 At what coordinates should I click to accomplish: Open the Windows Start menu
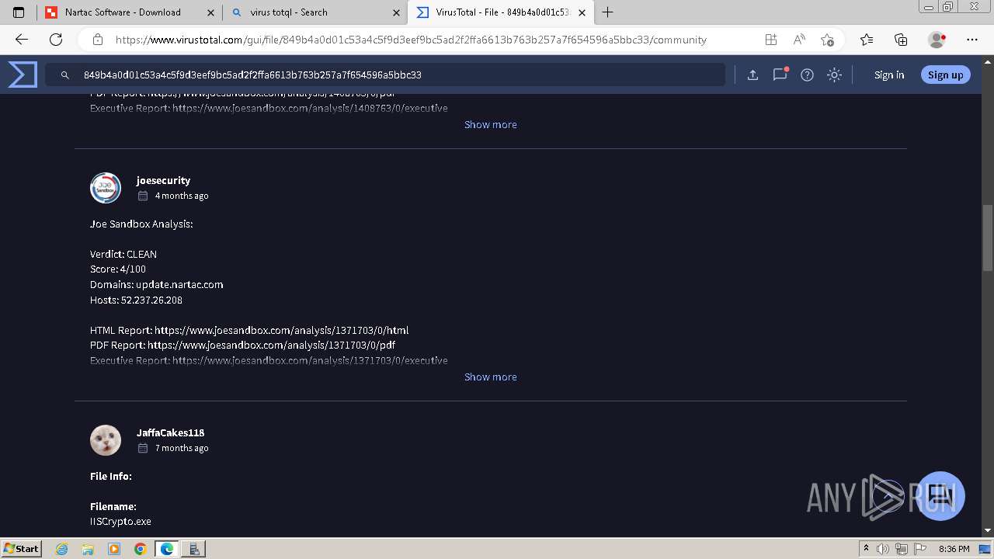(x=21, y=549)
